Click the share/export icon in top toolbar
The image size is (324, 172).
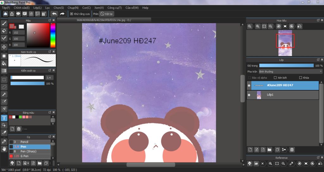(12, 14)
